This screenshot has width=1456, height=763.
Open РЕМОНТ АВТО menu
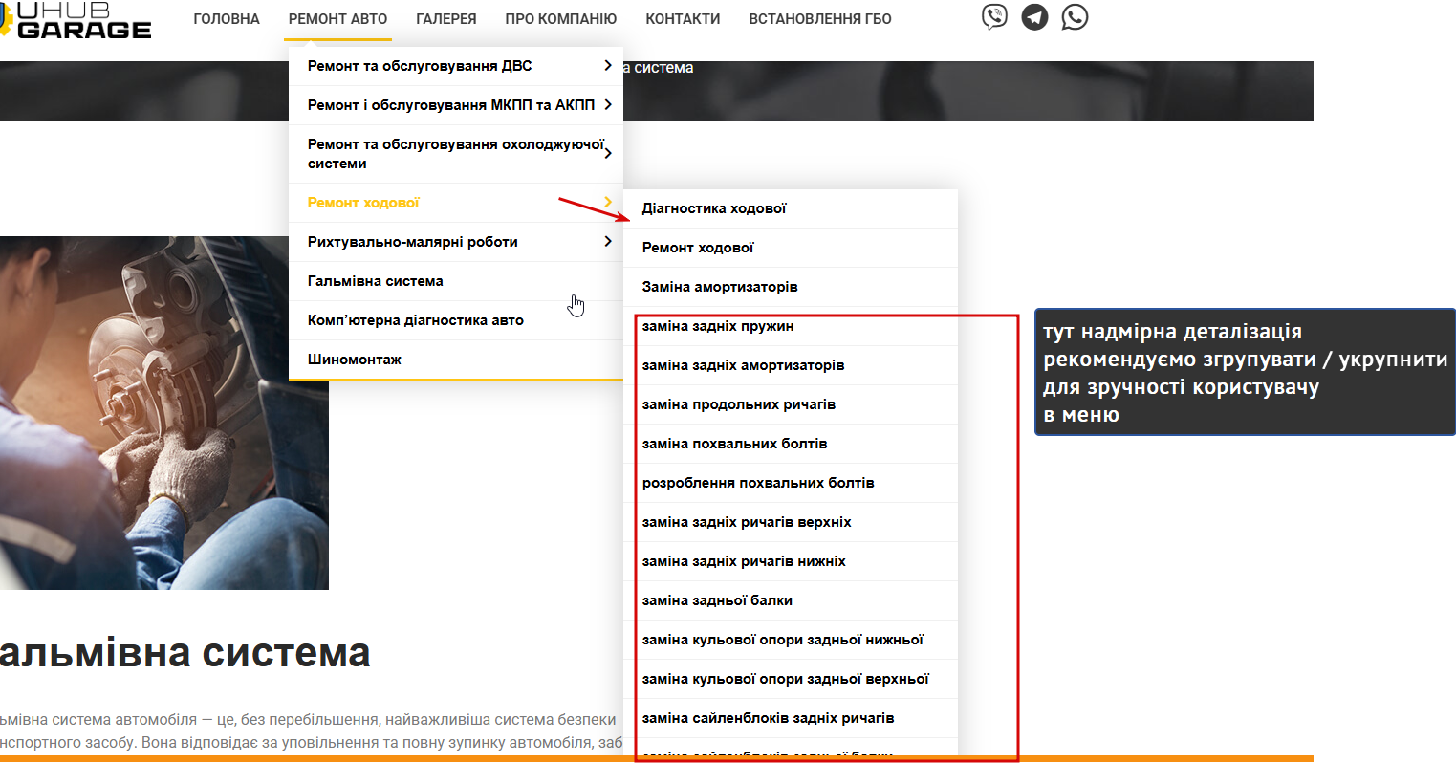[338, 19]
